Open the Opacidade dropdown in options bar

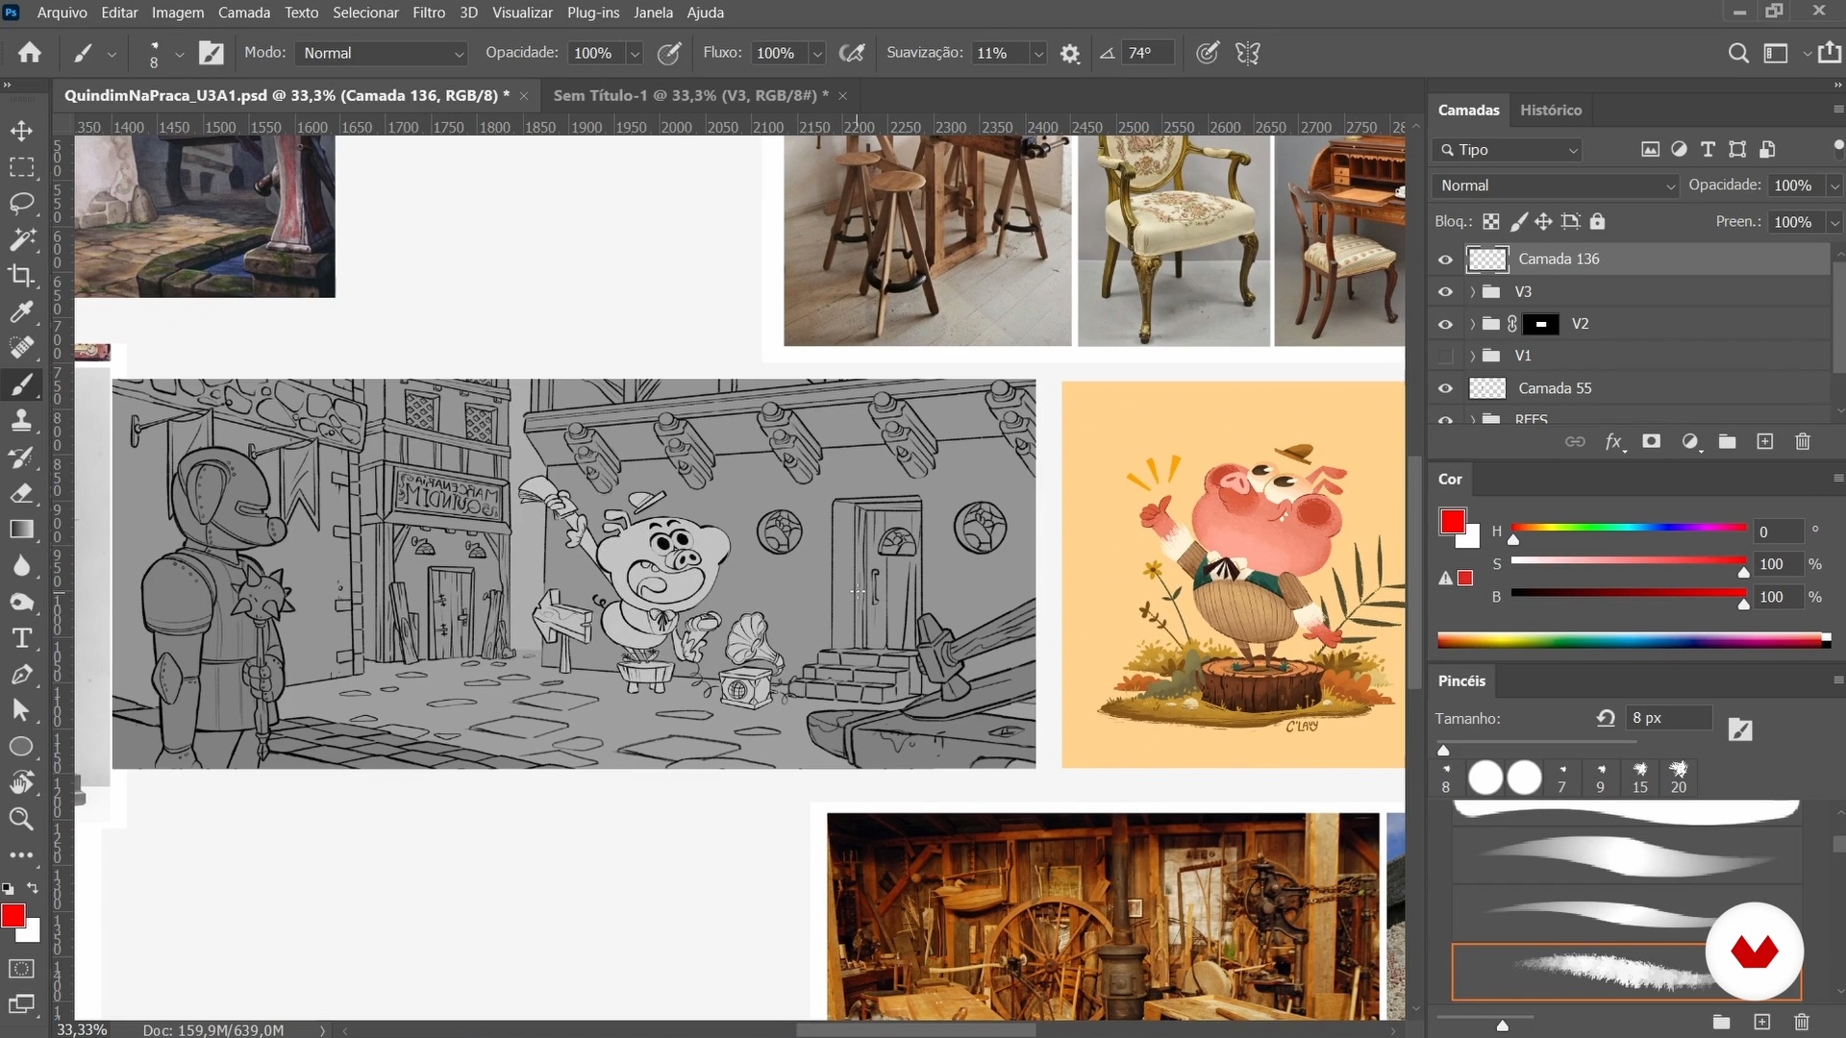click(635, 54)
